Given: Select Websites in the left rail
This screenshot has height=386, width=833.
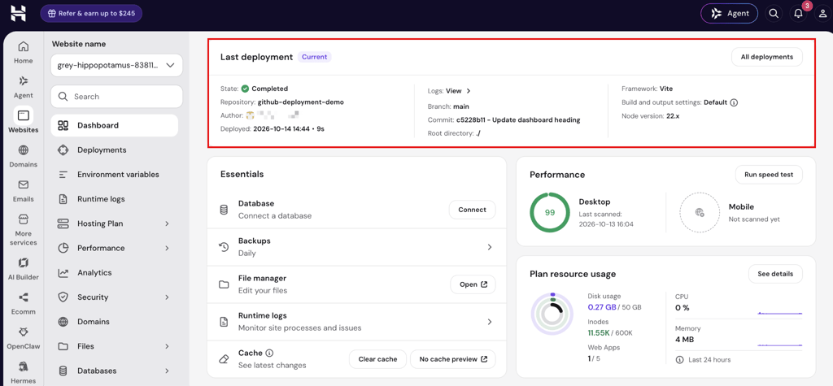Looking at the screenshot, I should (x=24, y=120).
